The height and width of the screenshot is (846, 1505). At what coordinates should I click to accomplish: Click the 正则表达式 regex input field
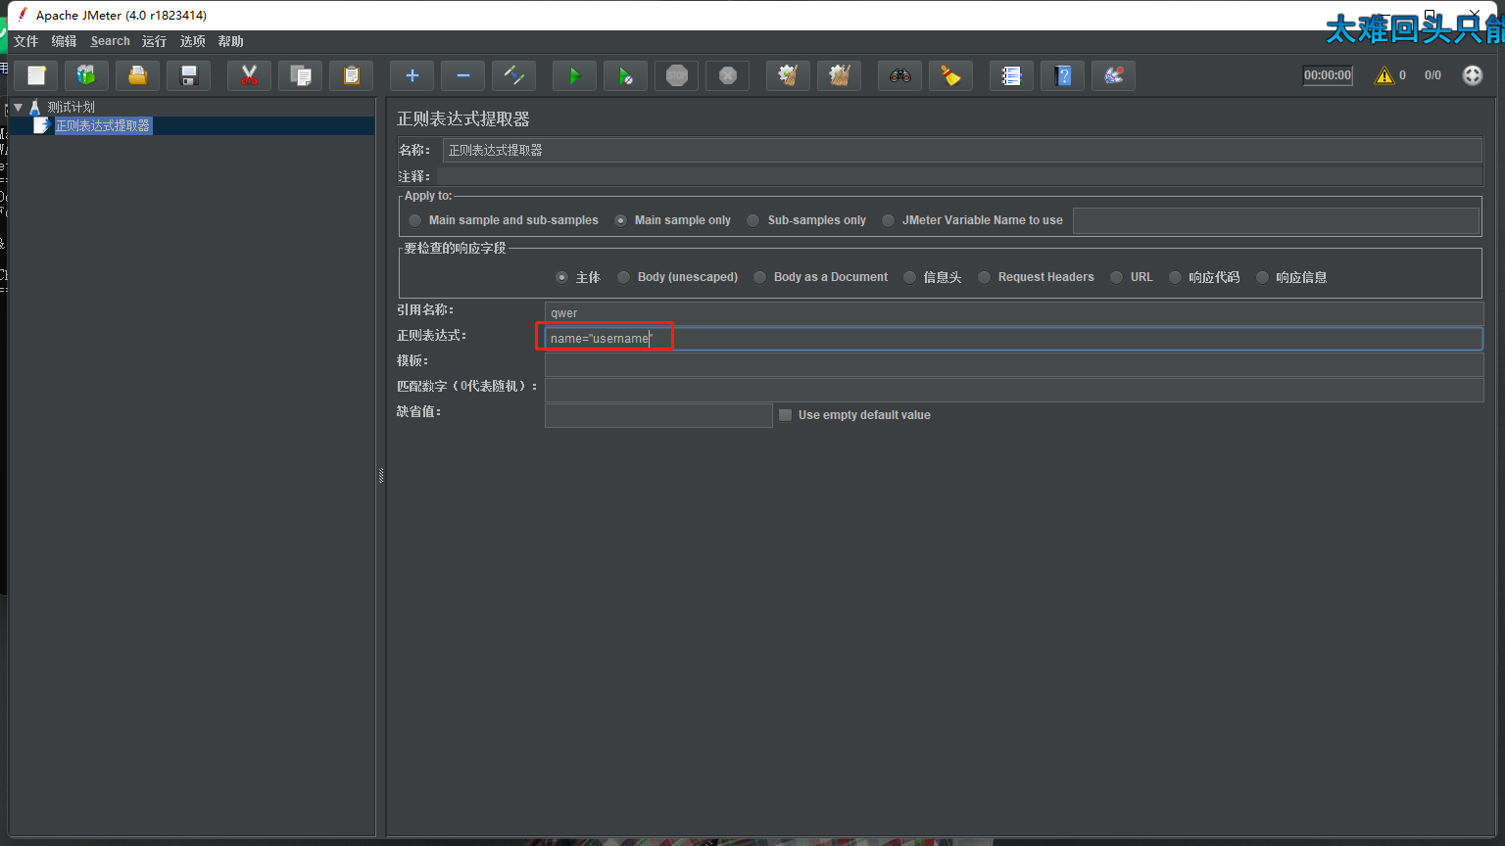point(1014,338)
